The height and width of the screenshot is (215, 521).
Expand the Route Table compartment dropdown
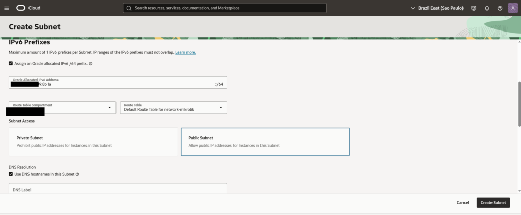[109, 108]
